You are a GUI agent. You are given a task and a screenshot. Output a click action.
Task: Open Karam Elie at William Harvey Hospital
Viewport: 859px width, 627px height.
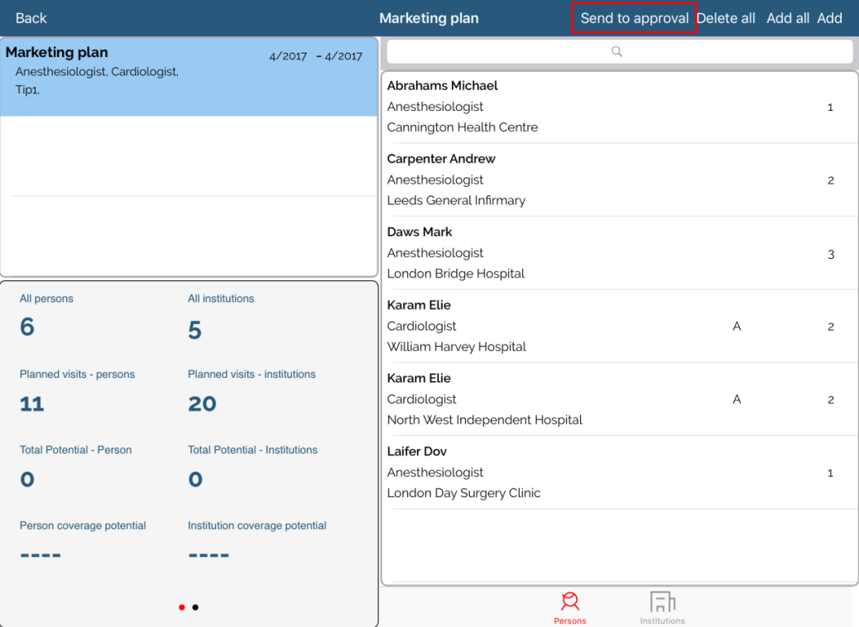point(619,326)
